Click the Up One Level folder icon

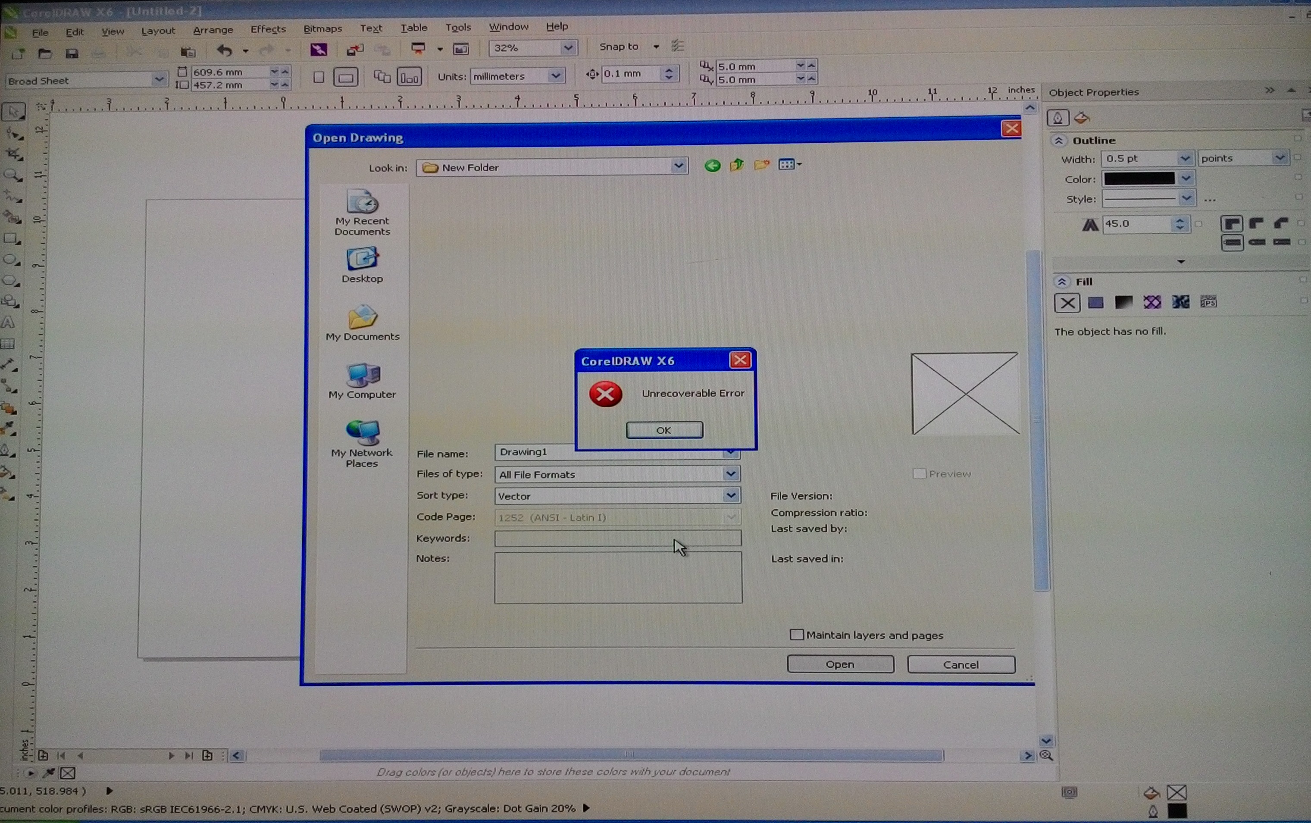pos(737,165)
